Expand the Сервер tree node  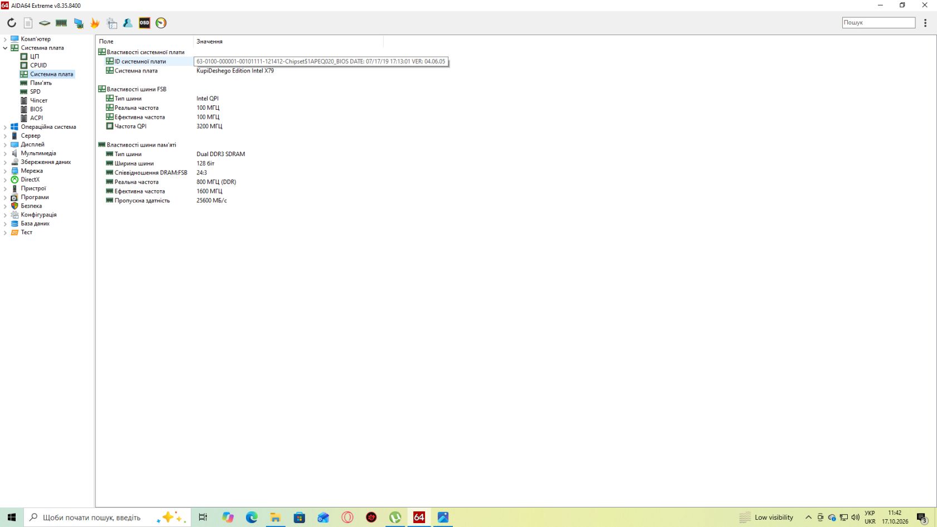point(5,136)
